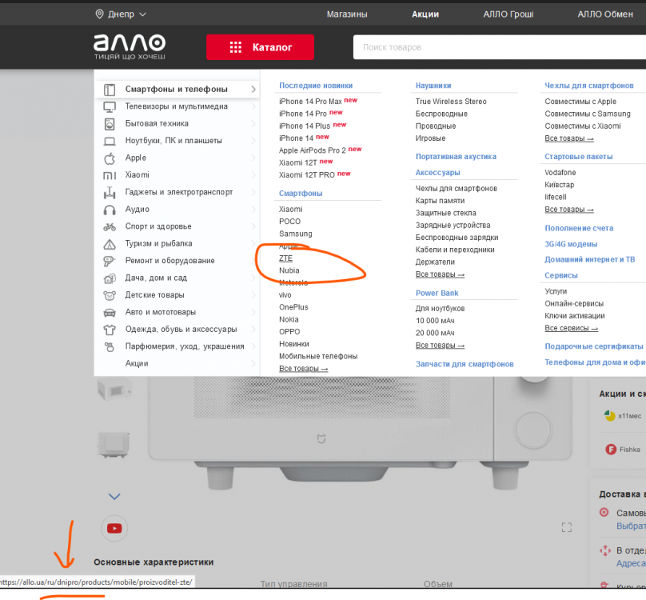The height and width of the screenshot is (600, 646).
Task: Click the T-shirt icon beside Одежда, обувь и аксессуары
Action: coord(110,330)
